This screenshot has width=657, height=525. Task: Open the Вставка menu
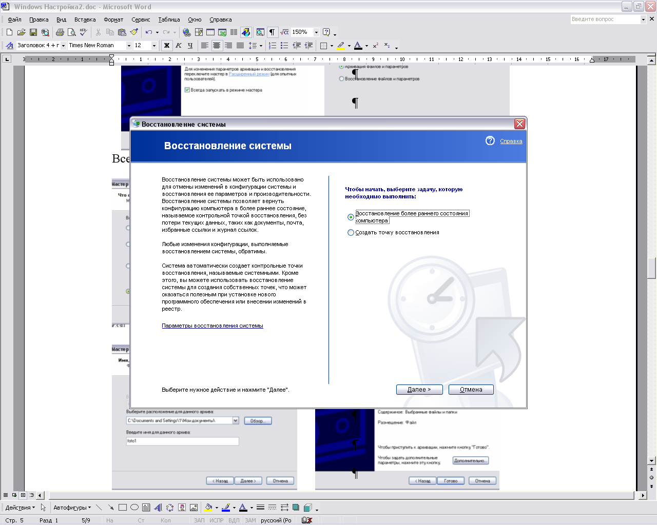(85, 19)
